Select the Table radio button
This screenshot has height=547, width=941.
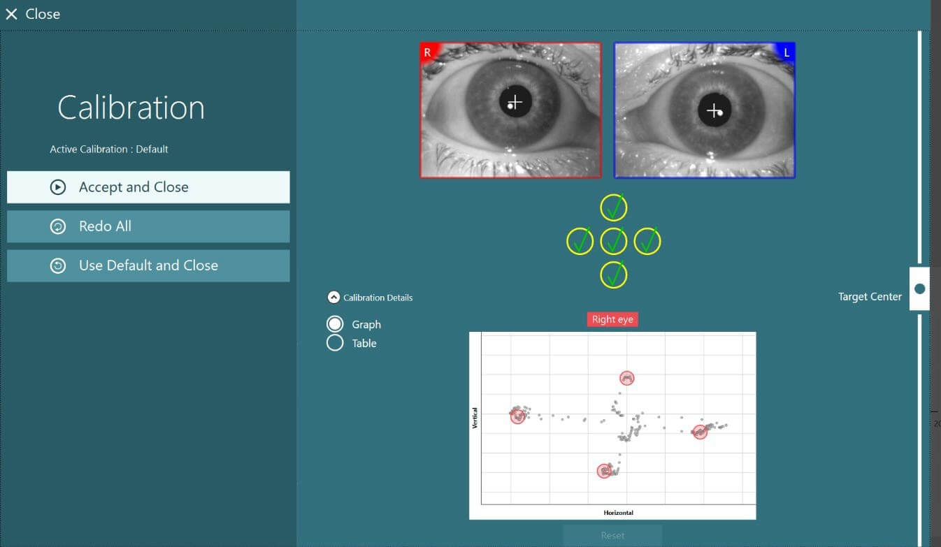pos(335,342)
